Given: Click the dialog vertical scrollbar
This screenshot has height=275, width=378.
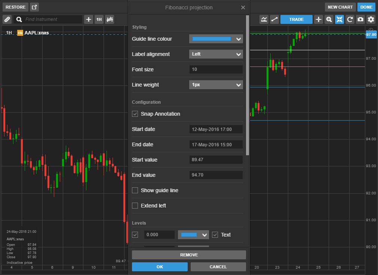Looking at the screenshot, I should pos(248,85).
